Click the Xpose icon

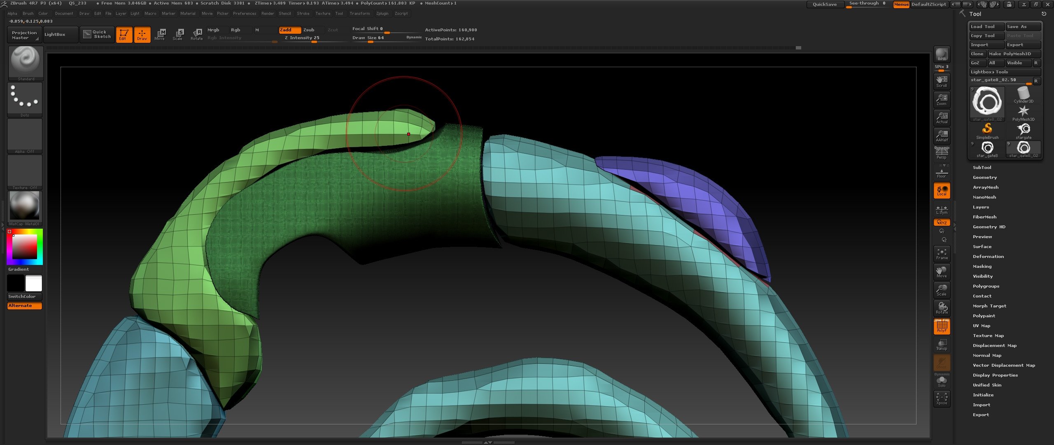point(942,398)
